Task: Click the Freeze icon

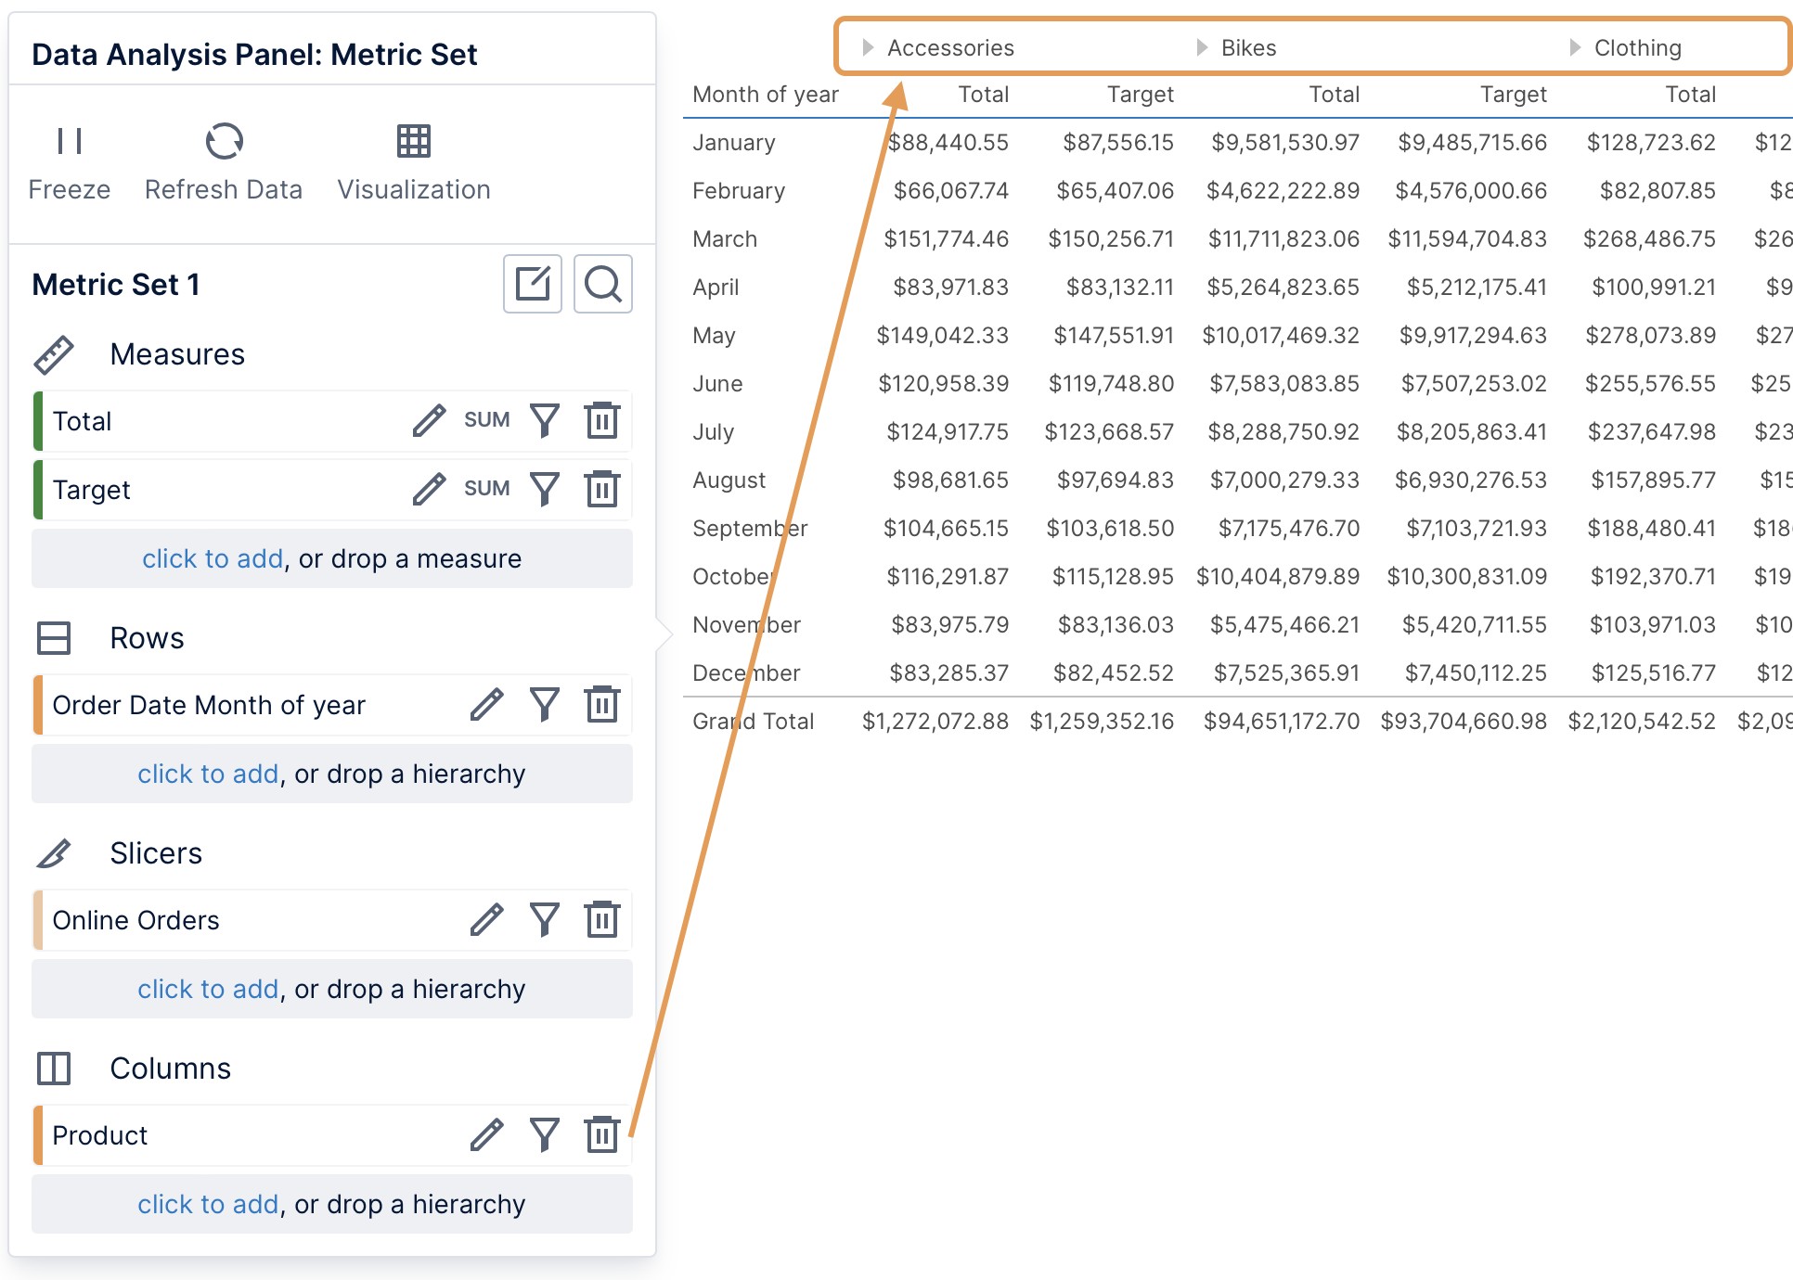Action: (69, 141)
